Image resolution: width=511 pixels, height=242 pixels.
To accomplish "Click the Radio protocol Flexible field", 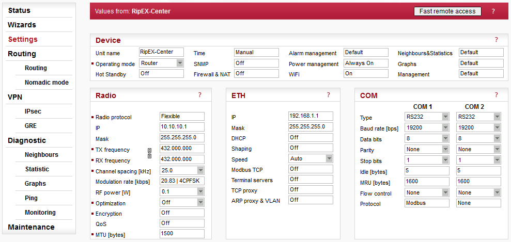I will pos(182,116).
